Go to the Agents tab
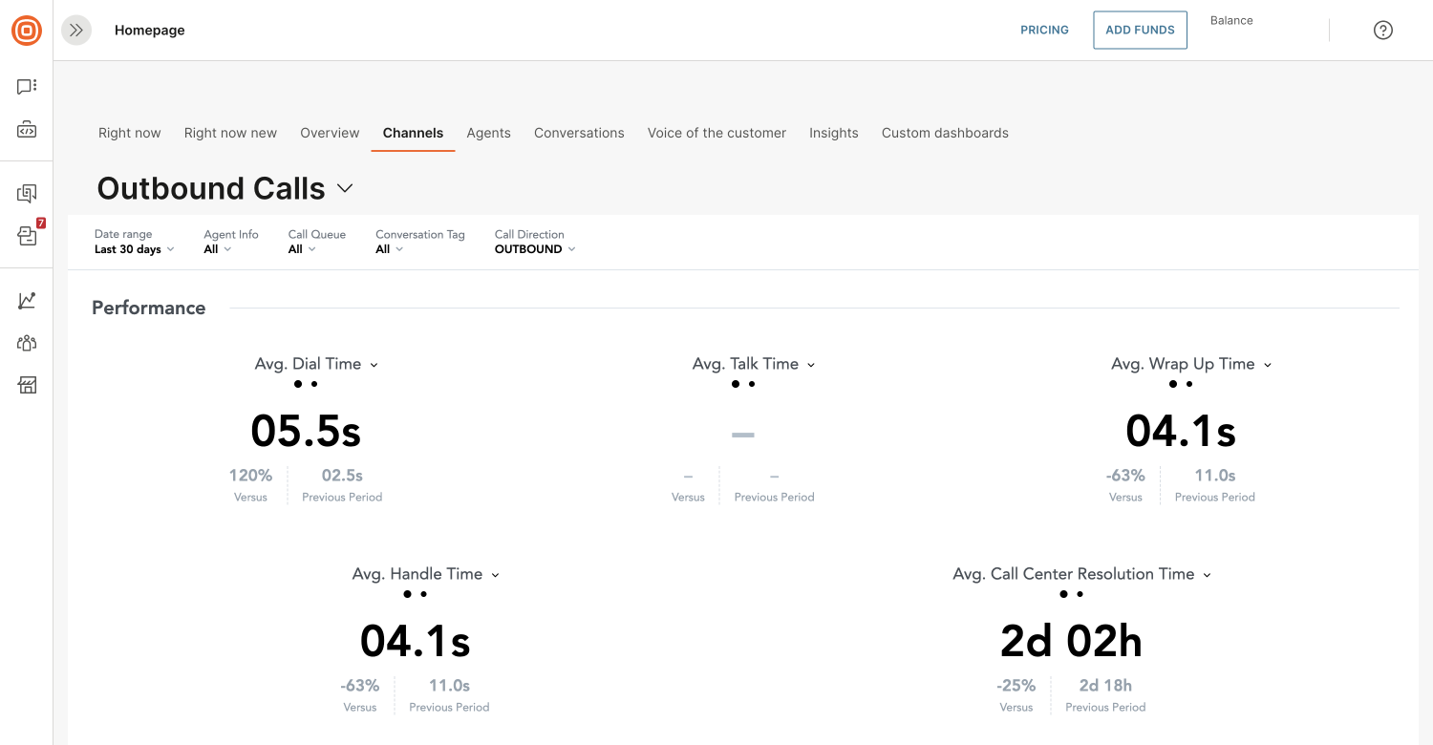This screenshot has height=745, width=1433. point(488,133)
